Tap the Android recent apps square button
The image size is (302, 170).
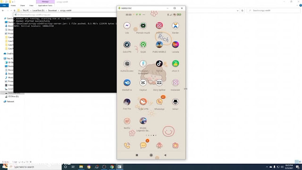(137, 155)
